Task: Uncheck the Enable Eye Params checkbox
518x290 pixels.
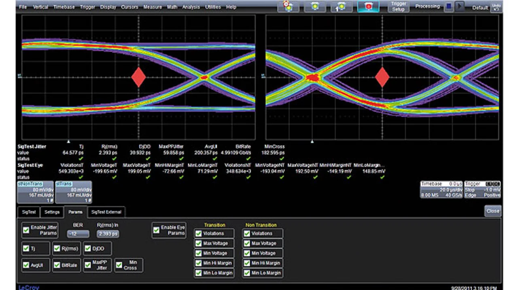Action: pyautogui.click(x=157, y=230)
